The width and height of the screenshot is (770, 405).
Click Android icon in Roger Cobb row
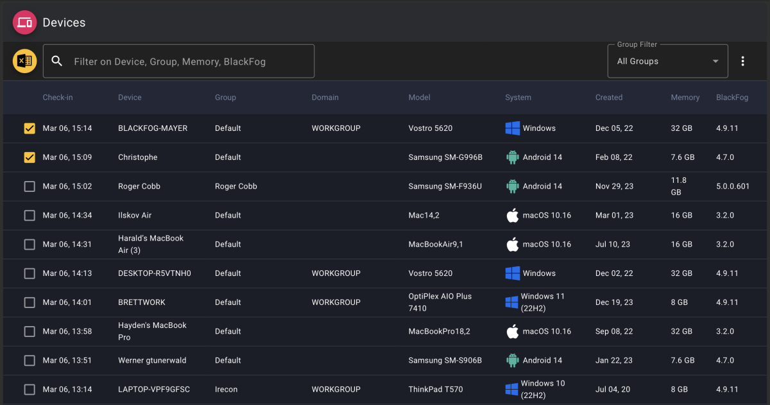(512, 186)
